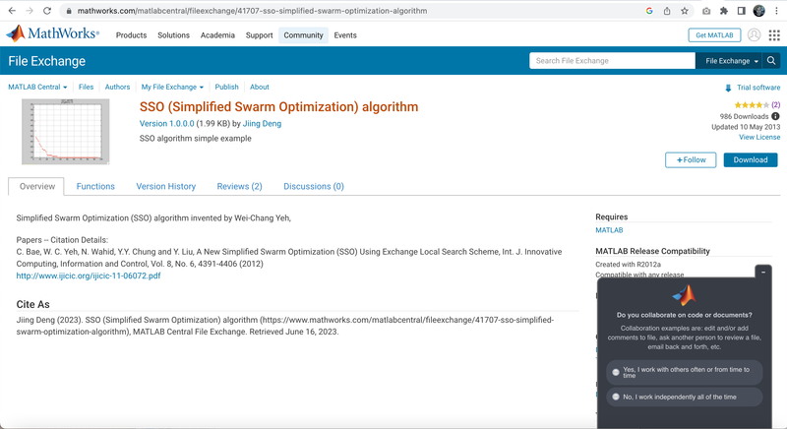The height and width of the screenshot is (429, 787).
Task: Click the Google icon in address bar
Action: [x=649, y=11]
